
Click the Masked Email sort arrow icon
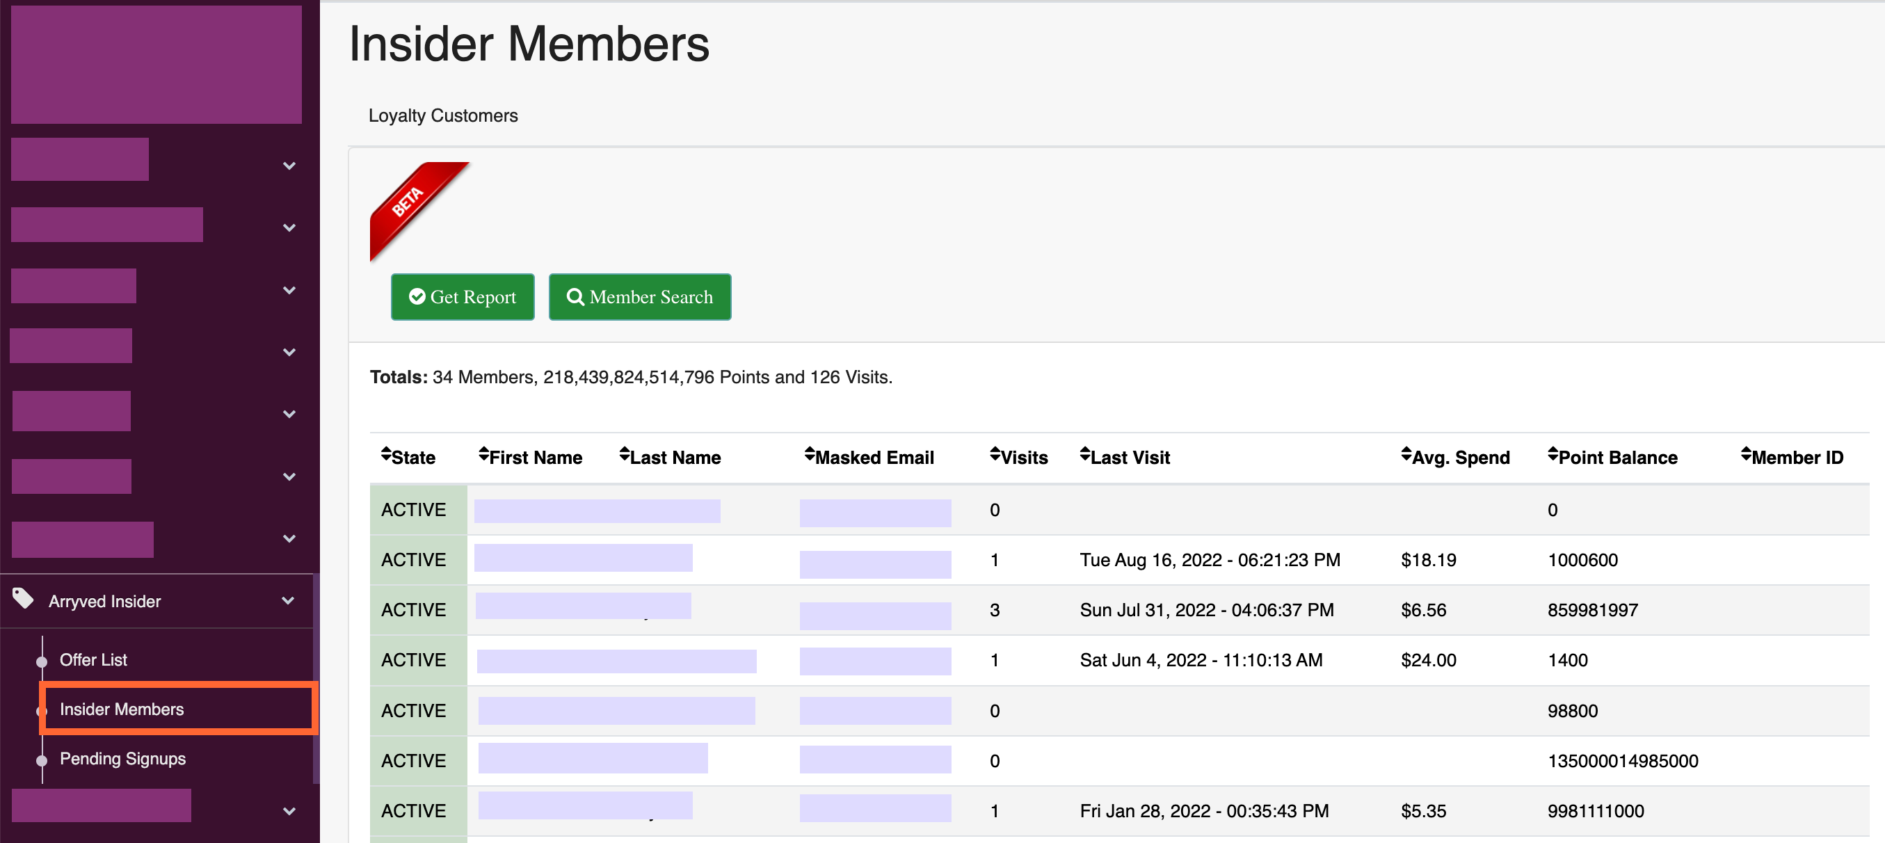click(x=810, y=454)
